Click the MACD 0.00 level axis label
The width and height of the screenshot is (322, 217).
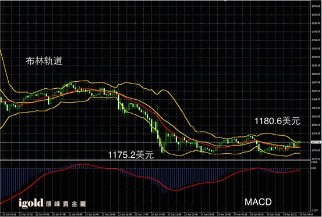[x=314, y=168]
